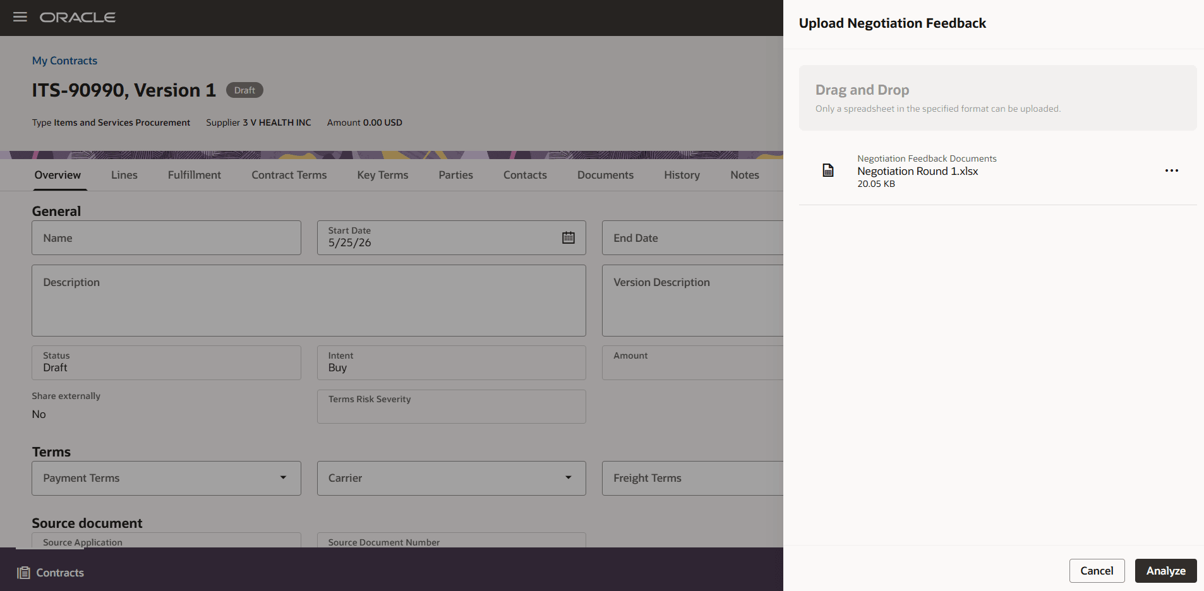Click the Supplier 3 V HEALTH INC text
The image size is (1204, 591).
(x=258, y=122)
